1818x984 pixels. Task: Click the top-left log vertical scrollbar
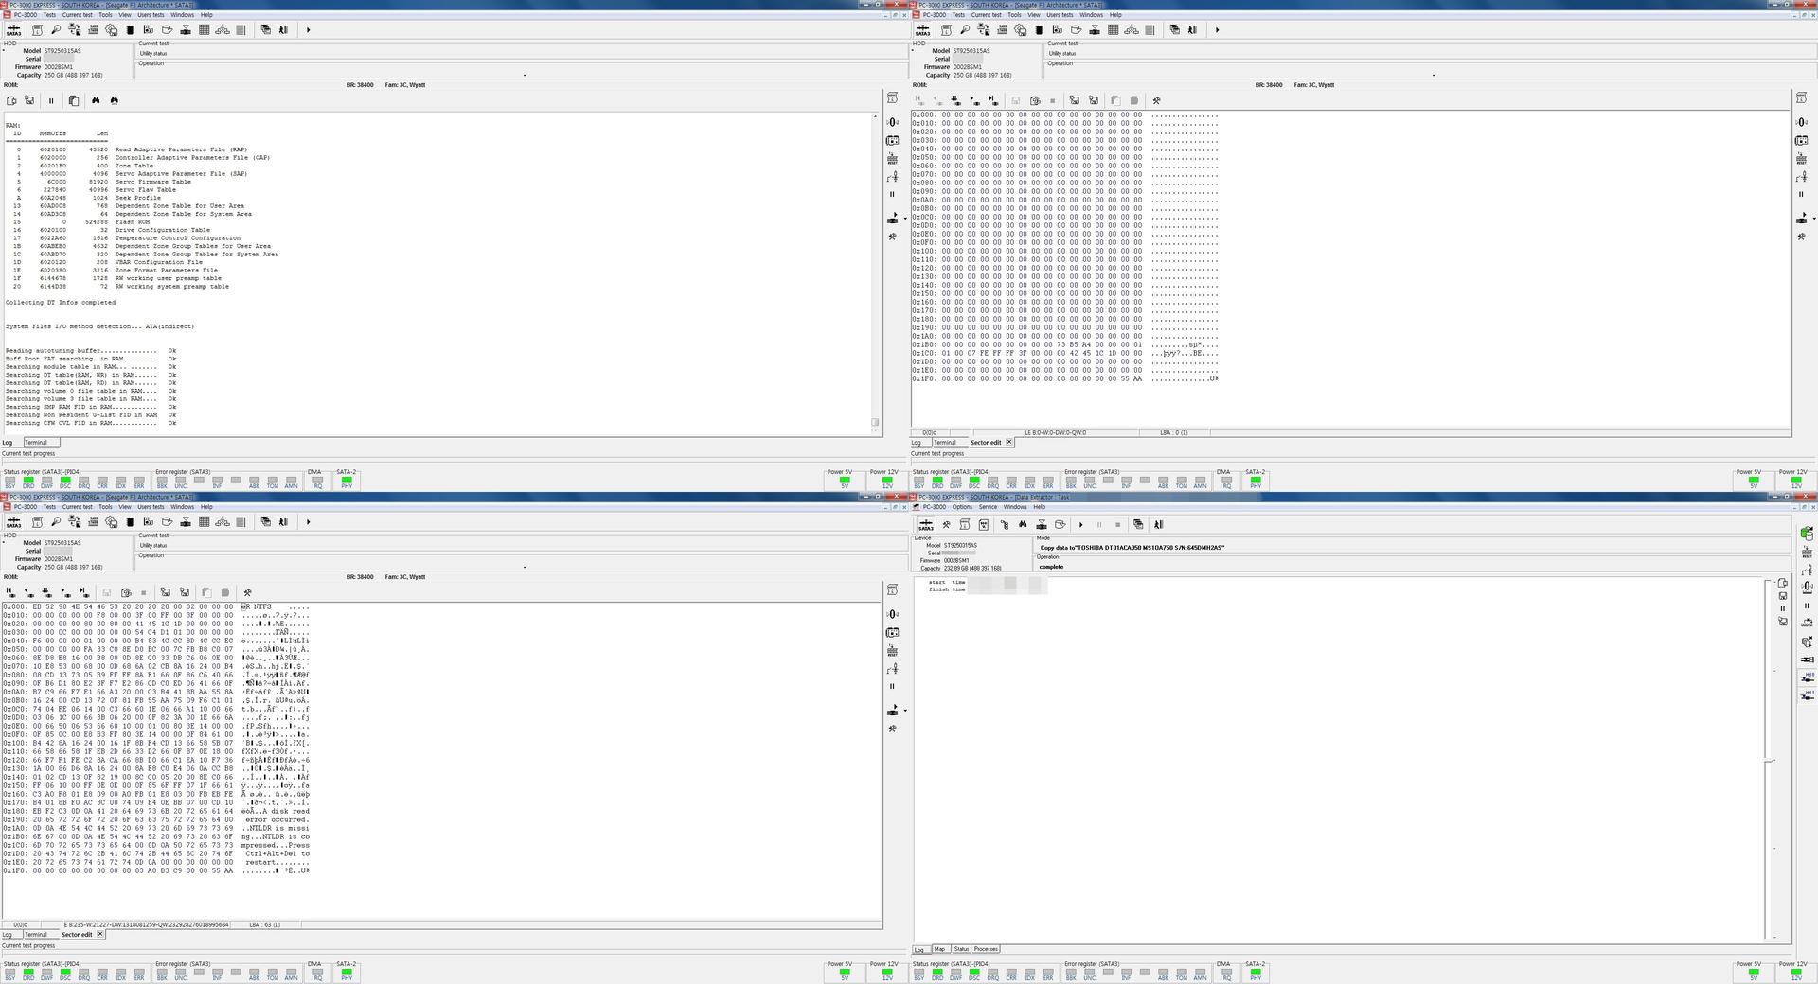[x=875, y=272]
